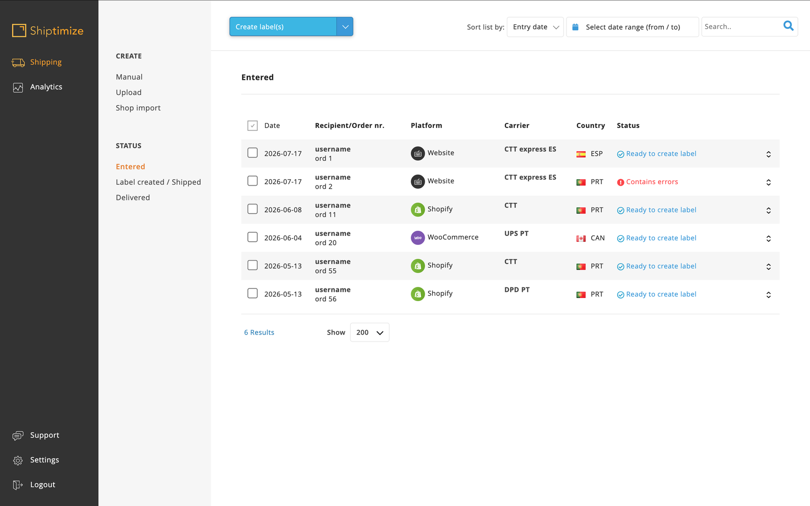Open the Entry date sort dropdown
810x506 pixels.
535,27
